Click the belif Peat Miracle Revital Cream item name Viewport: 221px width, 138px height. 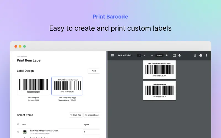click(x=44, y=131)
